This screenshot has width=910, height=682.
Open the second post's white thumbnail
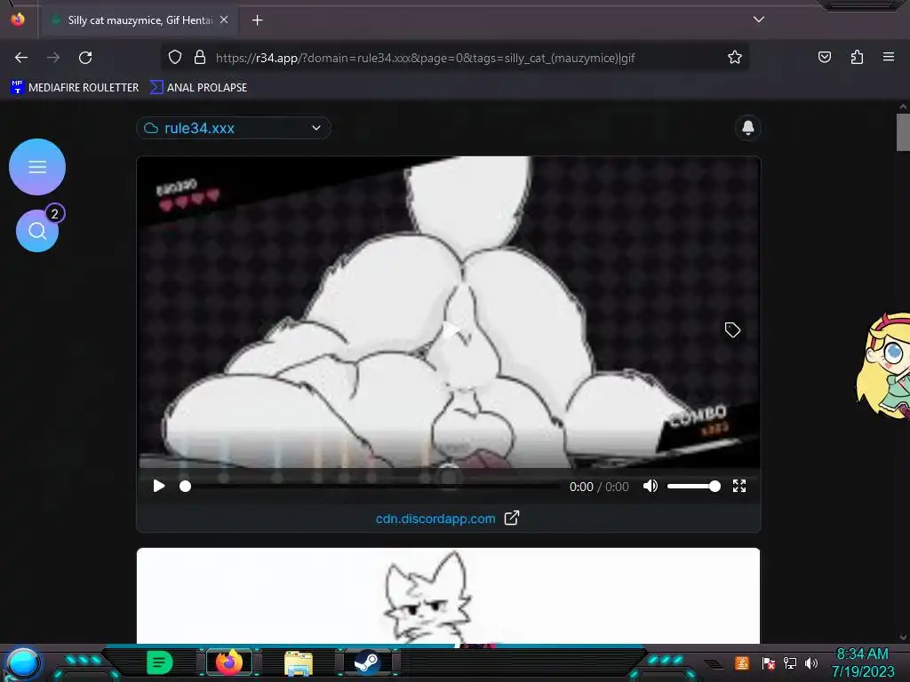pos(448,596)
